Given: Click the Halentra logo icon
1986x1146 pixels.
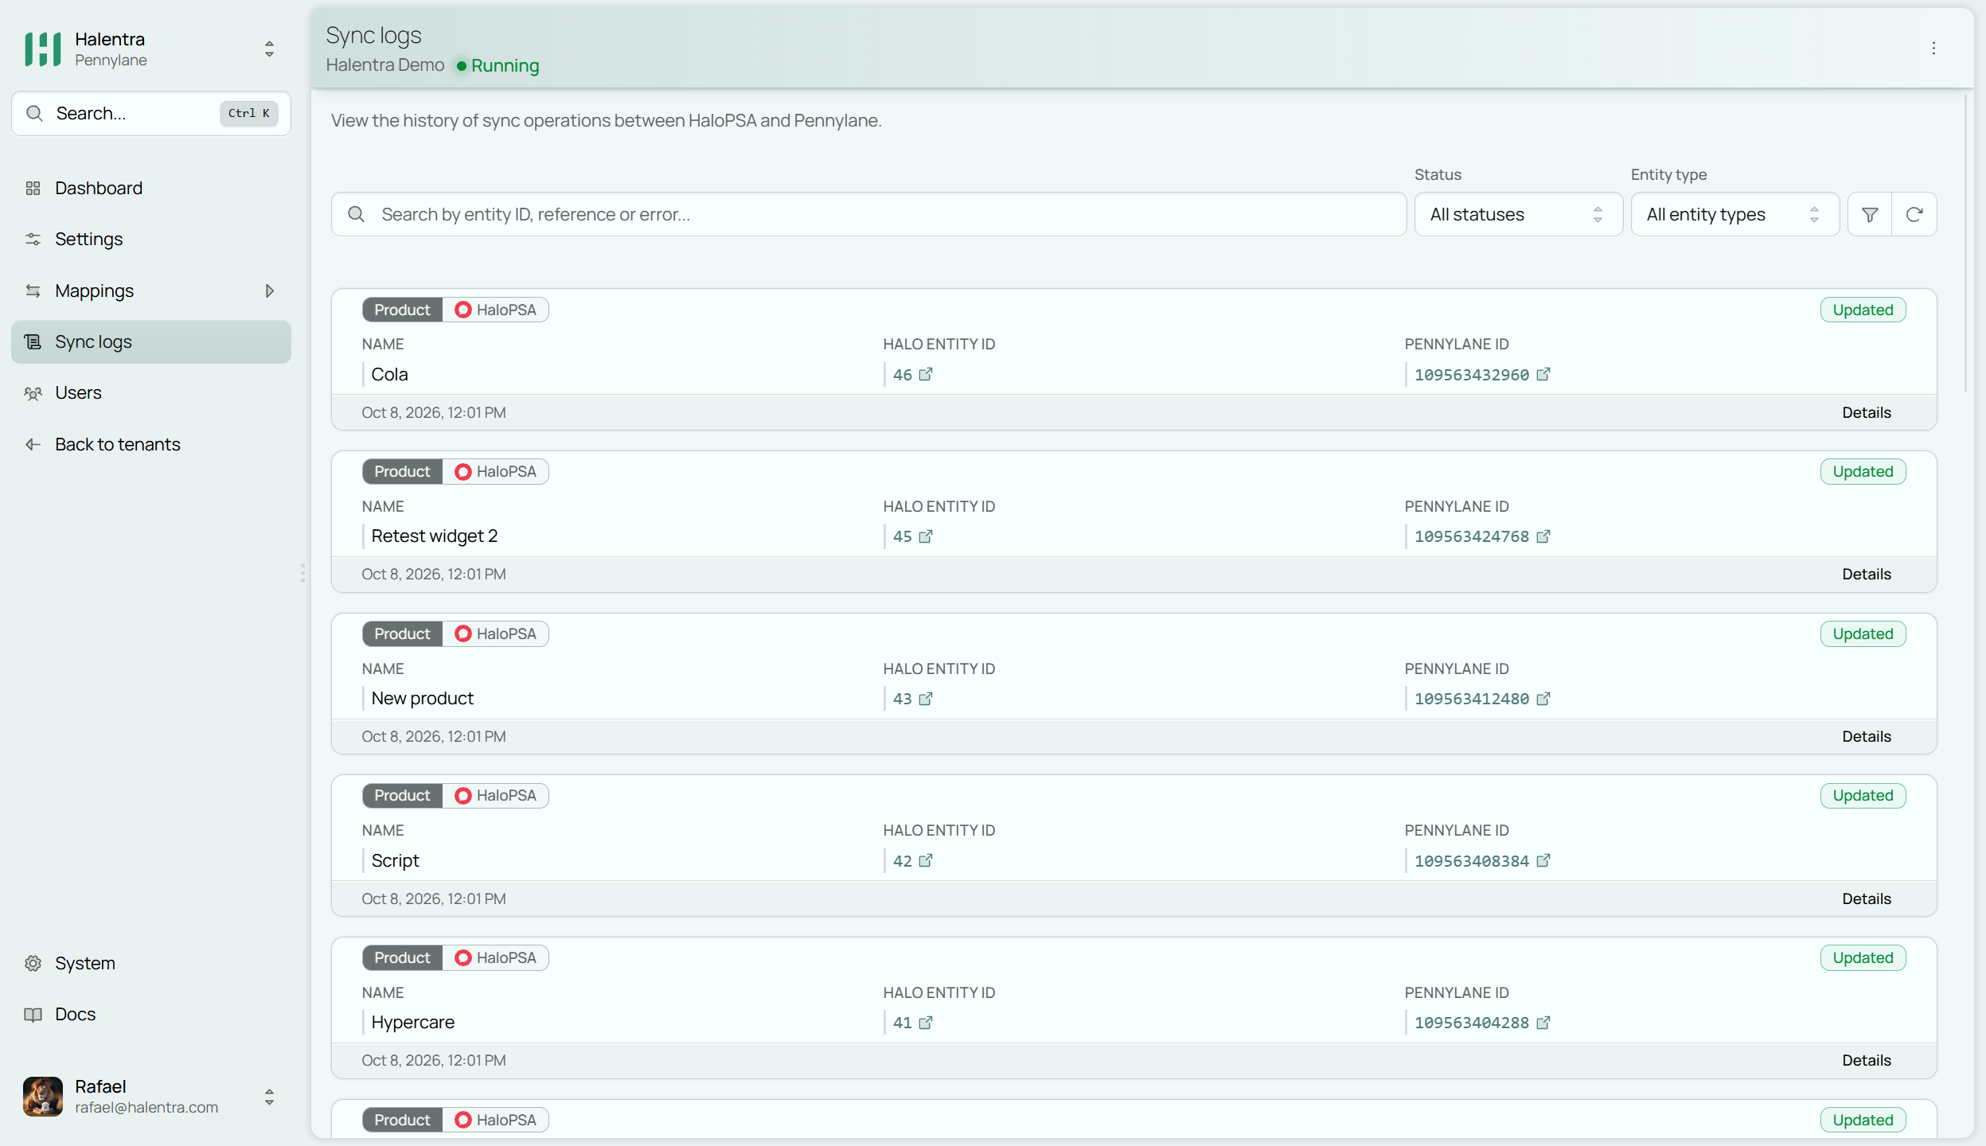Looking at the screenshot, I should pyautogui.click(x=43, y=49).
